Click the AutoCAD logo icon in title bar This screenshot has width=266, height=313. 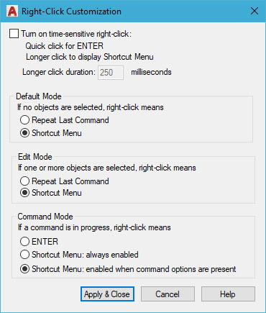pyautogui.click(x=12, y=12)
